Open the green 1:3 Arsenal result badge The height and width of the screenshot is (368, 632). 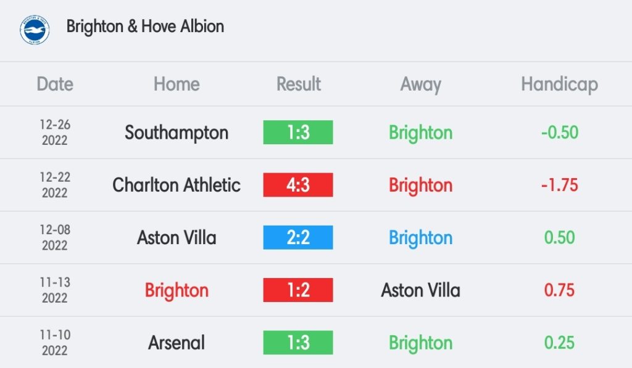click(298, 343)
